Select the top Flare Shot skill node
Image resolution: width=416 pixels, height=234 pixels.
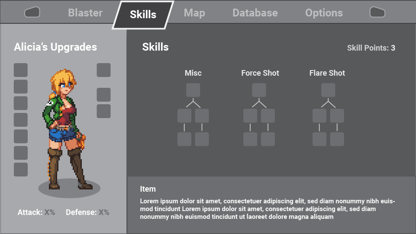tap(328, 90)
